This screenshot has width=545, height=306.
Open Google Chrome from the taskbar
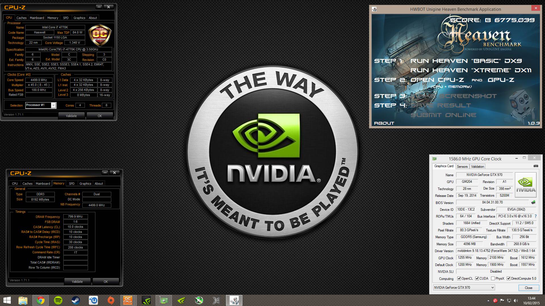[x=41, y=300]
